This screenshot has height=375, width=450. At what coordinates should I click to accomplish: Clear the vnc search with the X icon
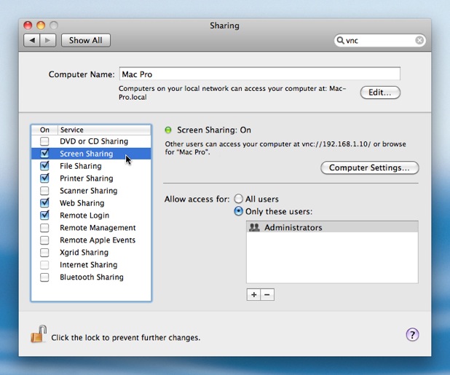(x=419, y=40)
